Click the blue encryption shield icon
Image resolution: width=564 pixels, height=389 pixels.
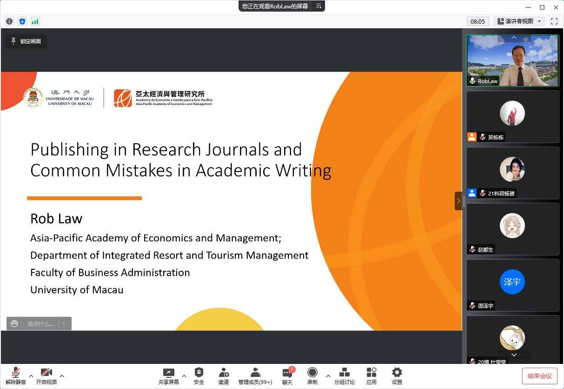click(22, 21)
